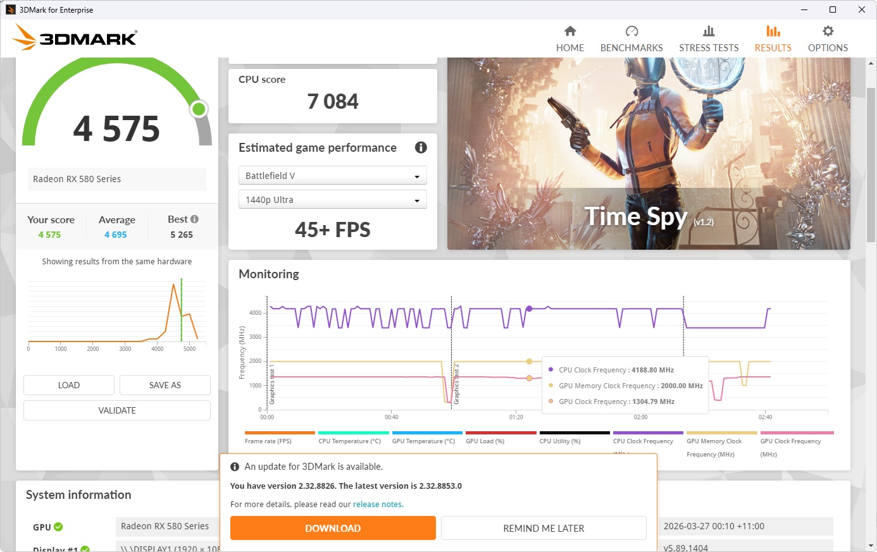This screenshot has height=552, width=877.
Task: Click info icon next to Best score
Action: [x=194, y=219]
